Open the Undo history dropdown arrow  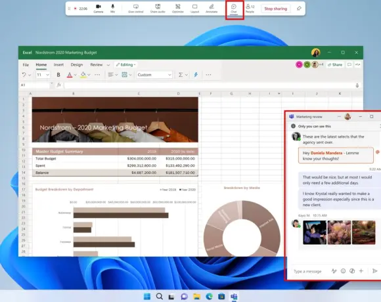click(x=30, y=75)
